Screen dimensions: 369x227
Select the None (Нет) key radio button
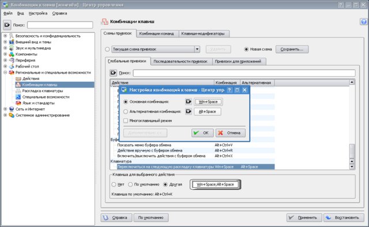point(114,184)
